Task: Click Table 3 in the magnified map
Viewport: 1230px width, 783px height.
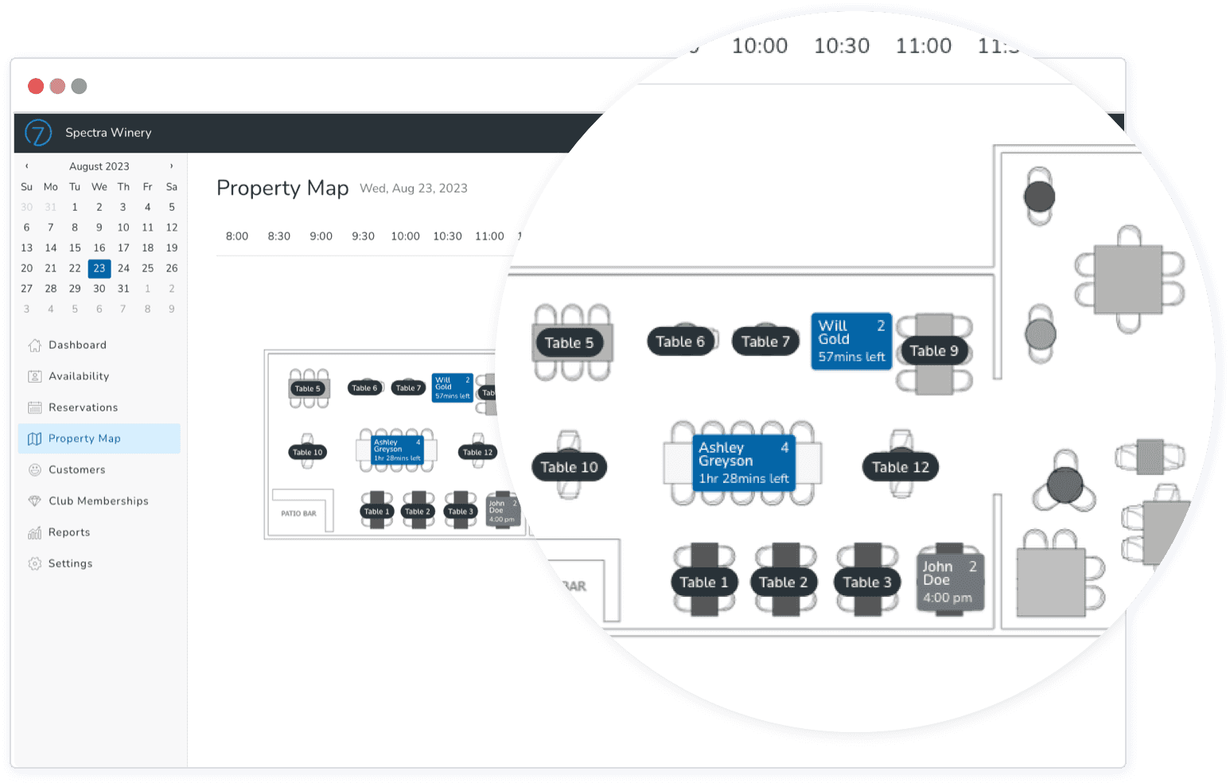Action: click(x=867, y=582)
